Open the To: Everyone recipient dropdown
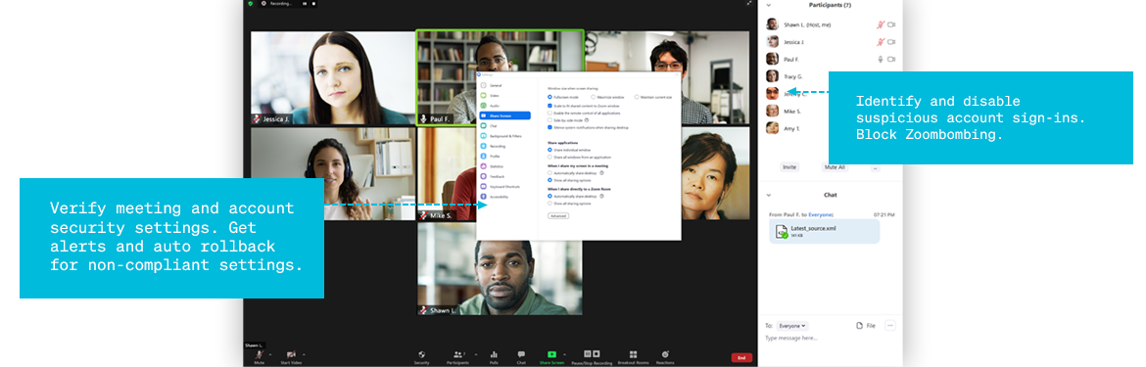Viewport: 1146px width, 367px height. [x=793, y=326]
